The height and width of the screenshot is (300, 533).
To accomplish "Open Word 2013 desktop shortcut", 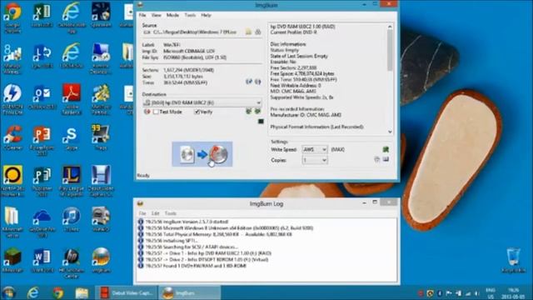I will click(x=42, y=260).
